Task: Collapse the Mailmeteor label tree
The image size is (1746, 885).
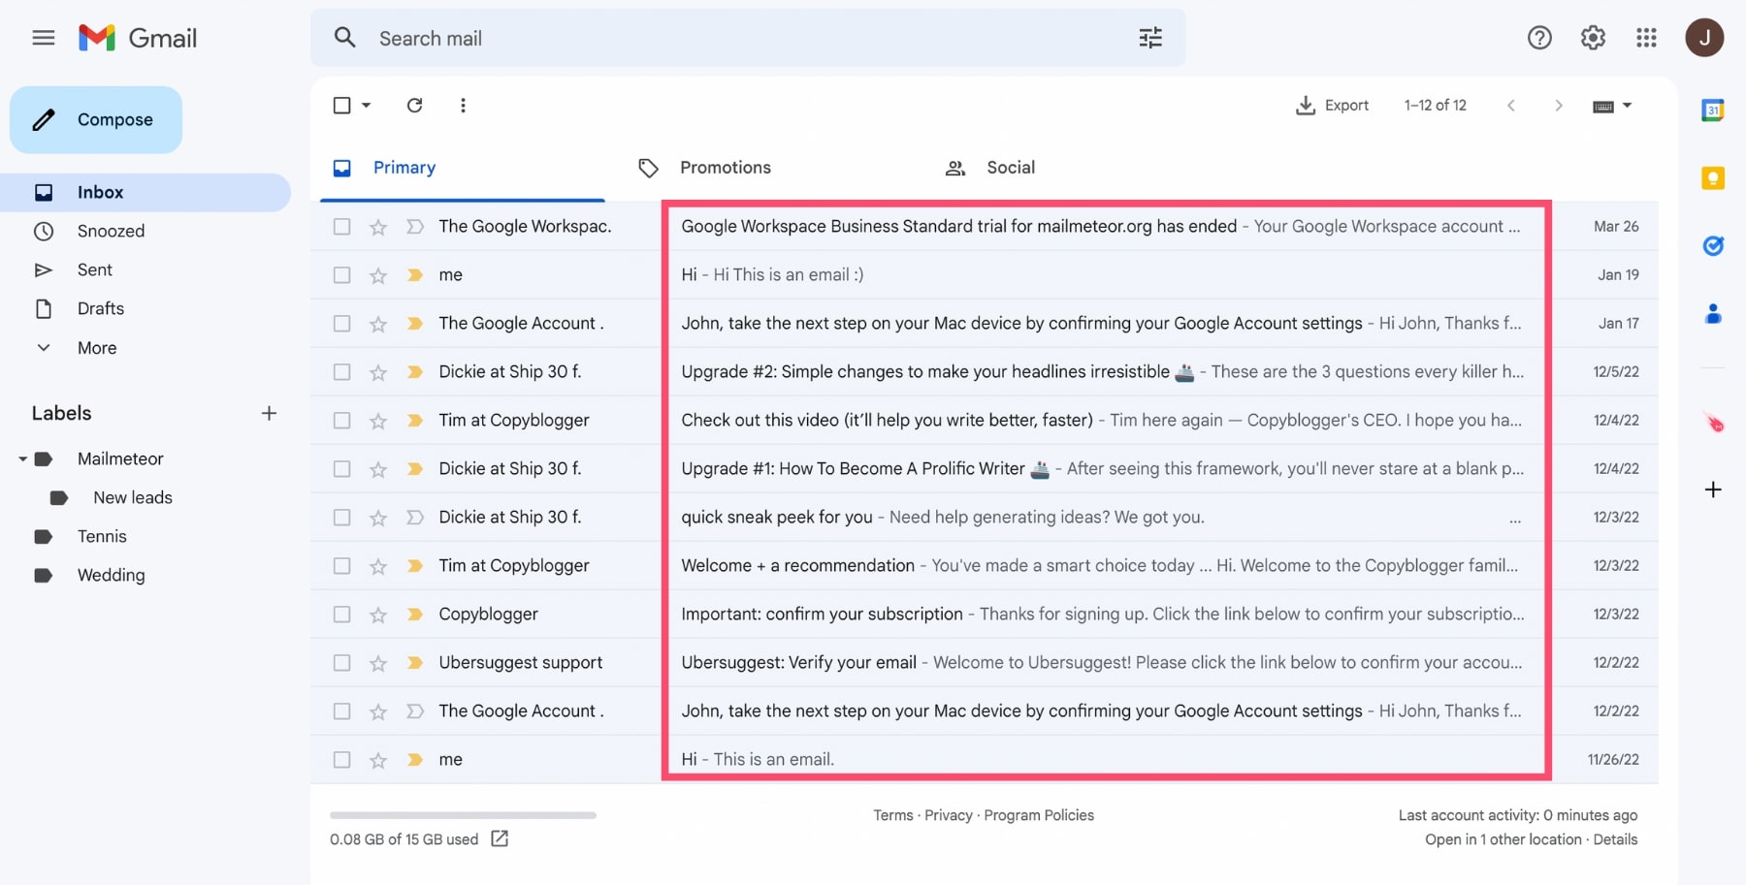Action: (22, 458)
